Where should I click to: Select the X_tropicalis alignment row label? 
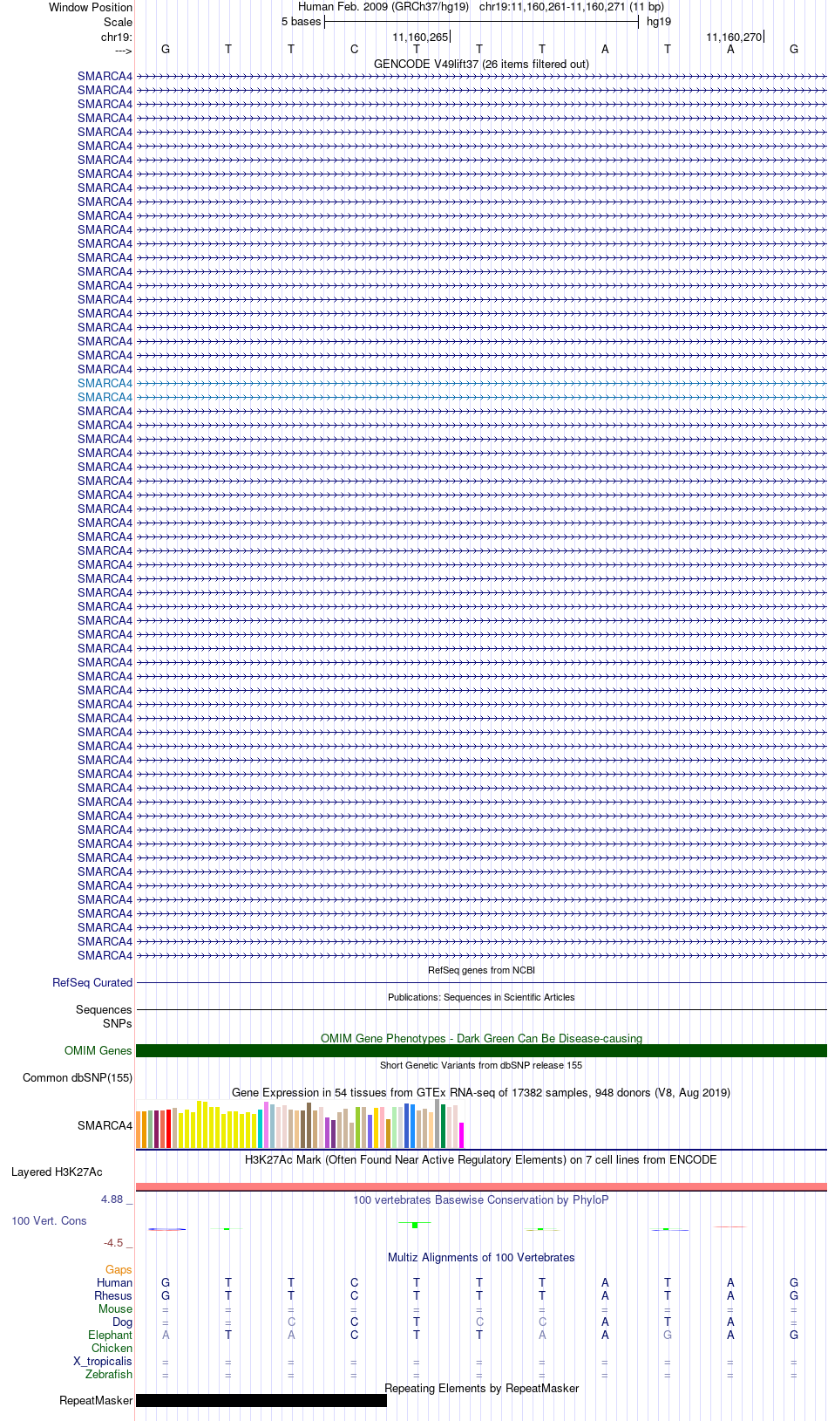click(x=103, y=1361)
